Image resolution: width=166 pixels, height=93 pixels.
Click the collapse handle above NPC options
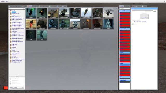(x=17, y=77)
